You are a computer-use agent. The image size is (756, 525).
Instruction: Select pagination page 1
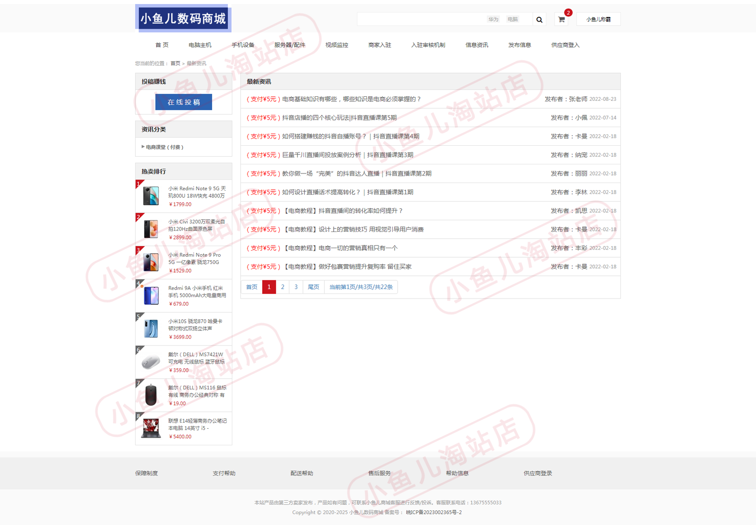pos(269,287)
